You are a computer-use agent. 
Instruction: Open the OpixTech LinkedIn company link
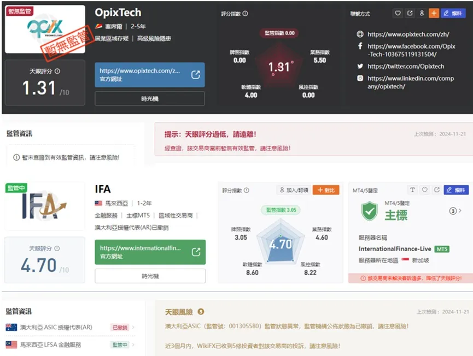[x=411, y=82]
